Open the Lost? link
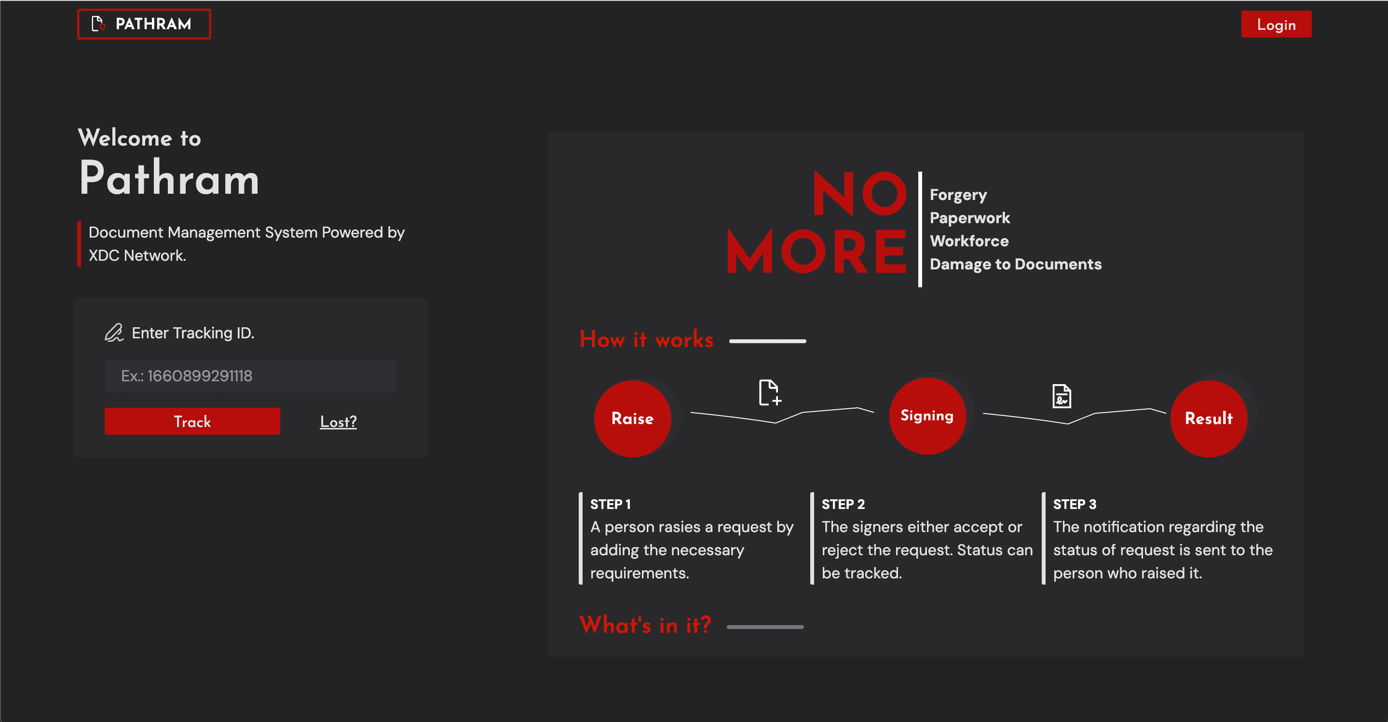 338,422
